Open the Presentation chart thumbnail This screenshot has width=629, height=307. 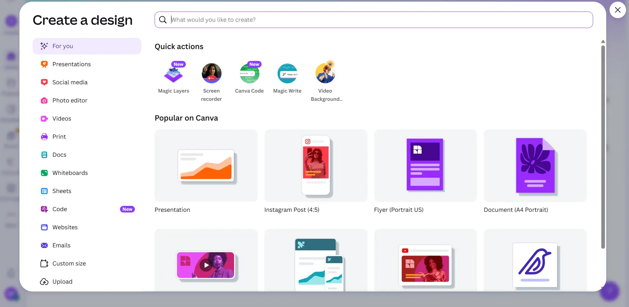pyautogui.click(x=206, y=166)
